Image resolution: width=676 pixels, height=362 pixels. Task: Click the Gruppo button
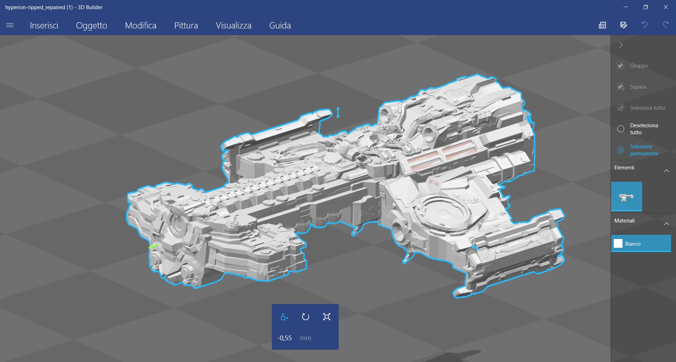[x=639, y=66]
